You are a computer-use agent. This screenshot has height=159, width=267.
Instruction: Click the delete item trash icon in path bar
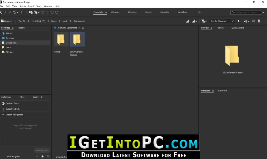(x=259, y=21)
